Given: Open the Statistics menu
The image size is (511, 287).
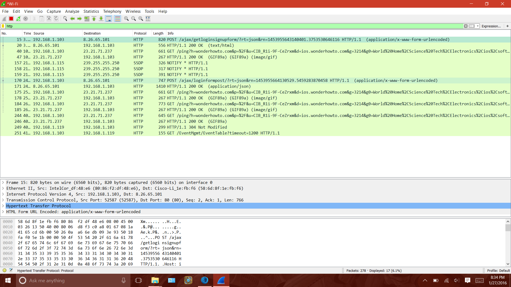Looking at the screenshot, I should (x=91, y=11).
